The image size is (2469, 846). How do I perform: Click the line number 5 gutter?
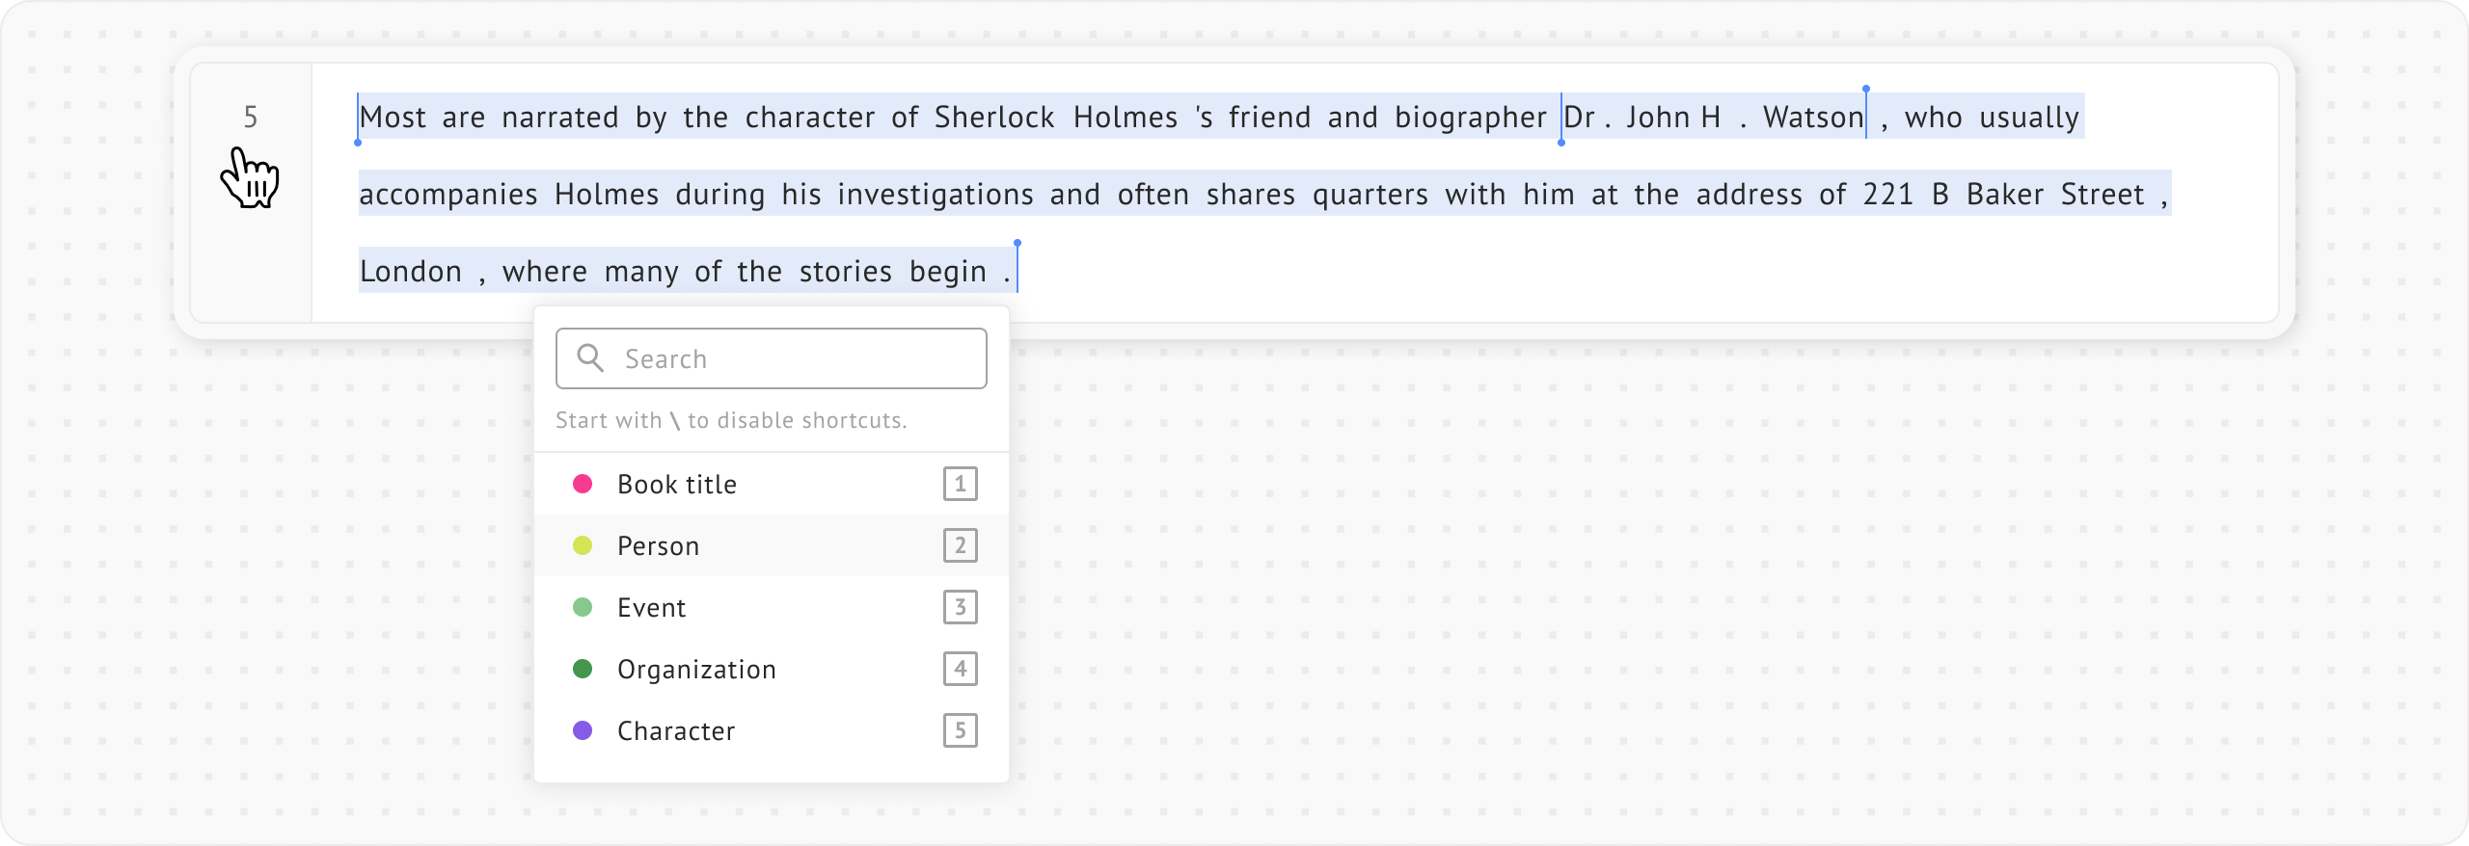251,118
